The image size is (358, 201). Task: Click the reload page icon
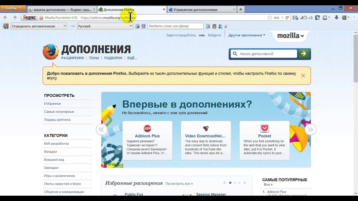point(287,18)
